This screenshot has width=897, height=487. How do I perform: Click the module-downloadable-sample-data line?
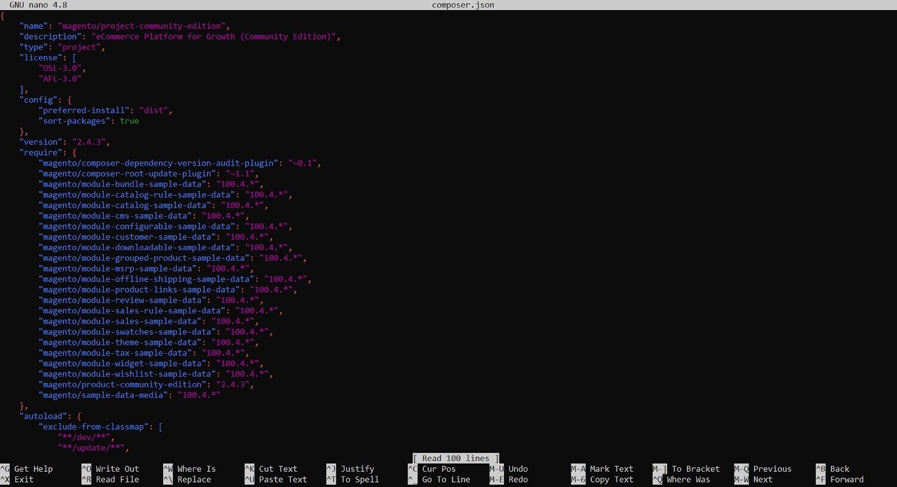pyautogui.click(x=165, y=248)
